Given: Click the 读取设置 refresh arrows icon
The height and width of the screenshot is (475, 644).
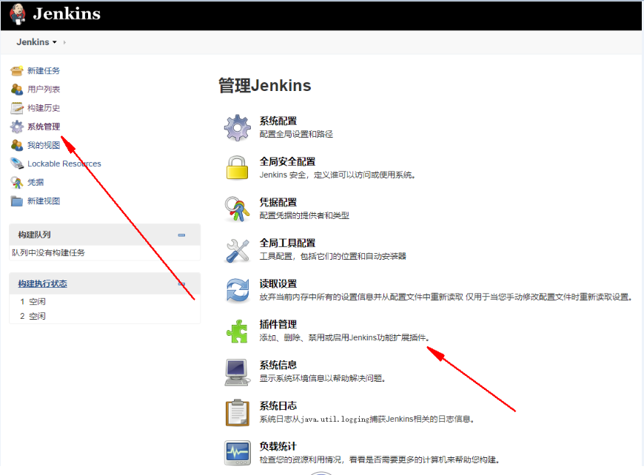Looking at the screenshot, I should coord(238,291).
